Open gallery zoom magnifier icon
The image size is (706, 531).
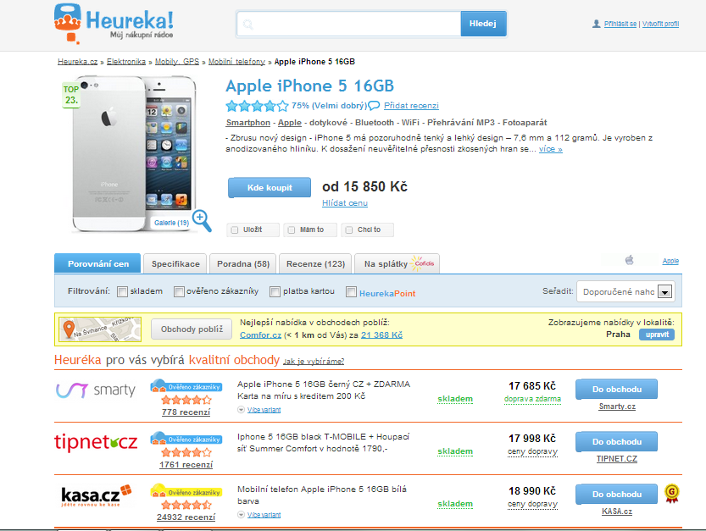pos(202,220)
